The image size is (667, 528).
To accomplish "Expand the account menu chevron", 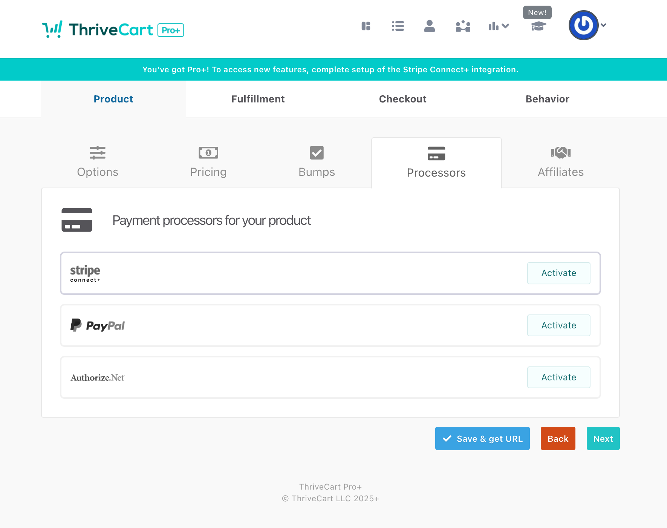I will pos(603,25).
